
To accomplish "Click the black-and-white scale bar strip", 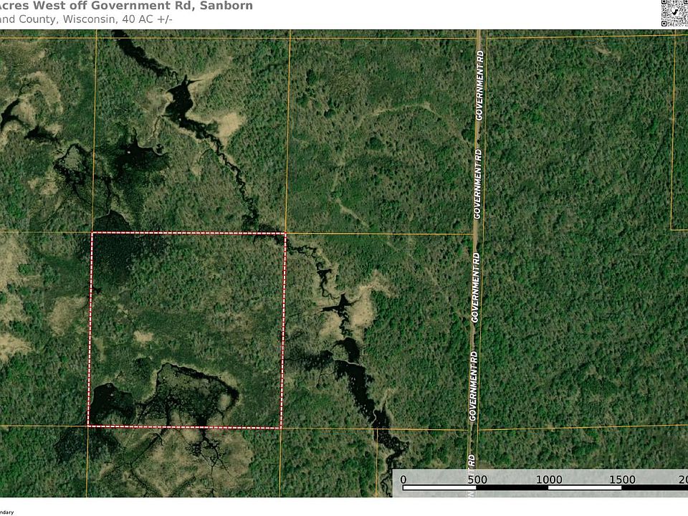I will pos(545,488).
